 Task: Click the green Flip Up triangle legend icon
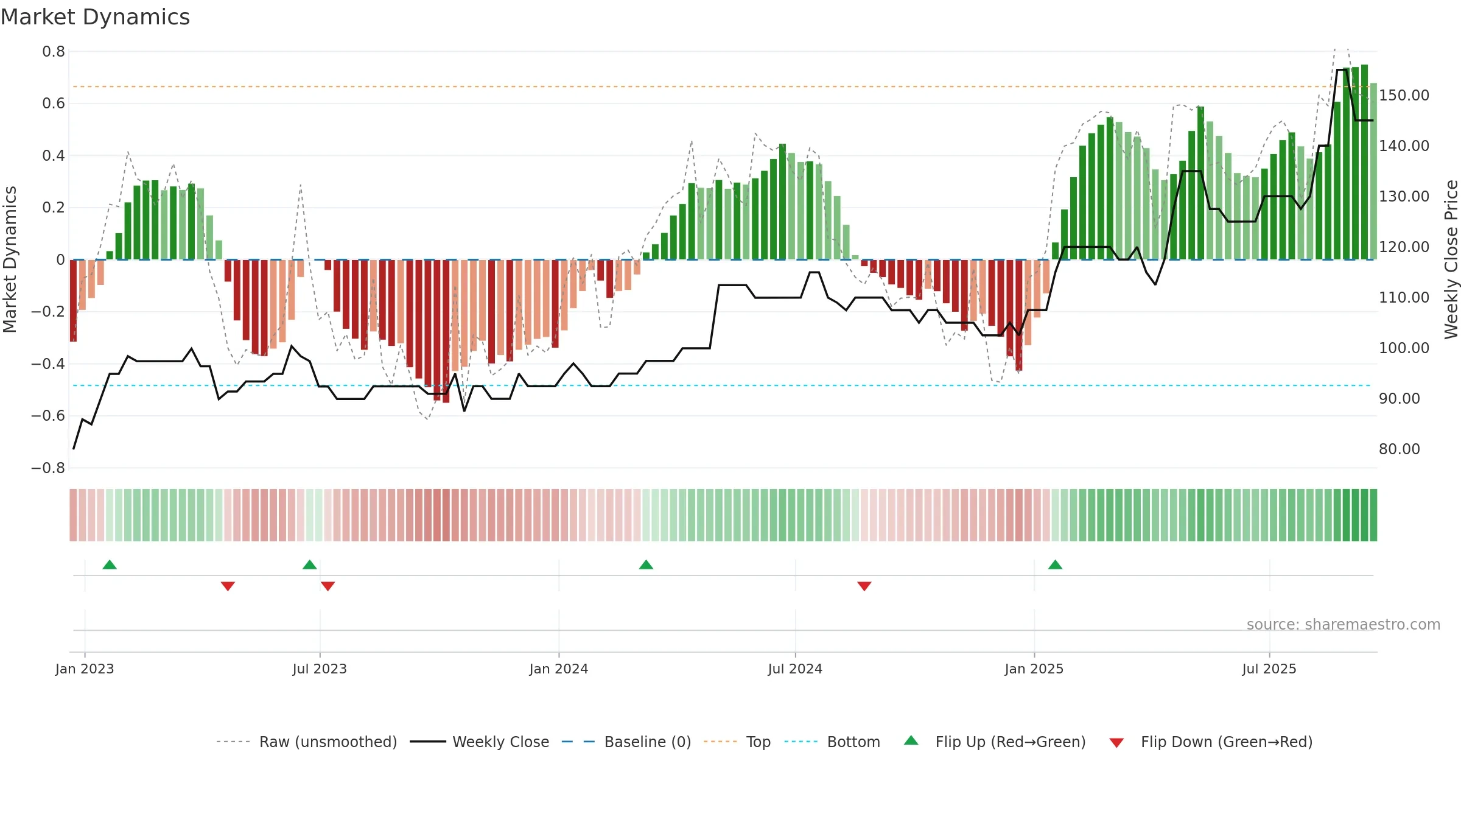tap(911, 740)
